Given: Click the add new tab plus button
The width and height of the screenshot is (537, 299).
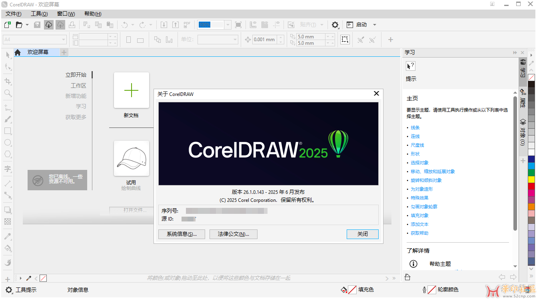Looking at the screenshot, I should (64, 52).
